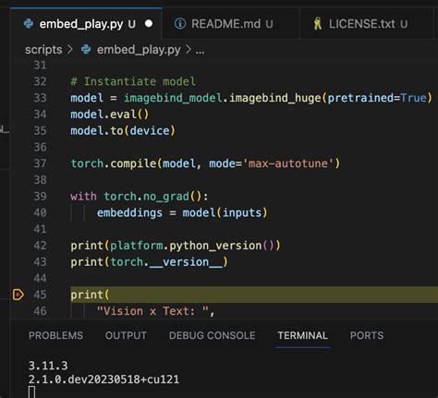Click the info icon on README.md tab

[180, 24]
